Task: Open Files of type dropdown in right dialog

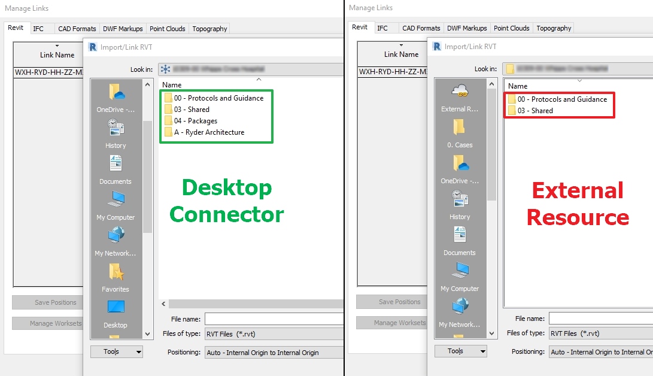Action: (601, 333)
